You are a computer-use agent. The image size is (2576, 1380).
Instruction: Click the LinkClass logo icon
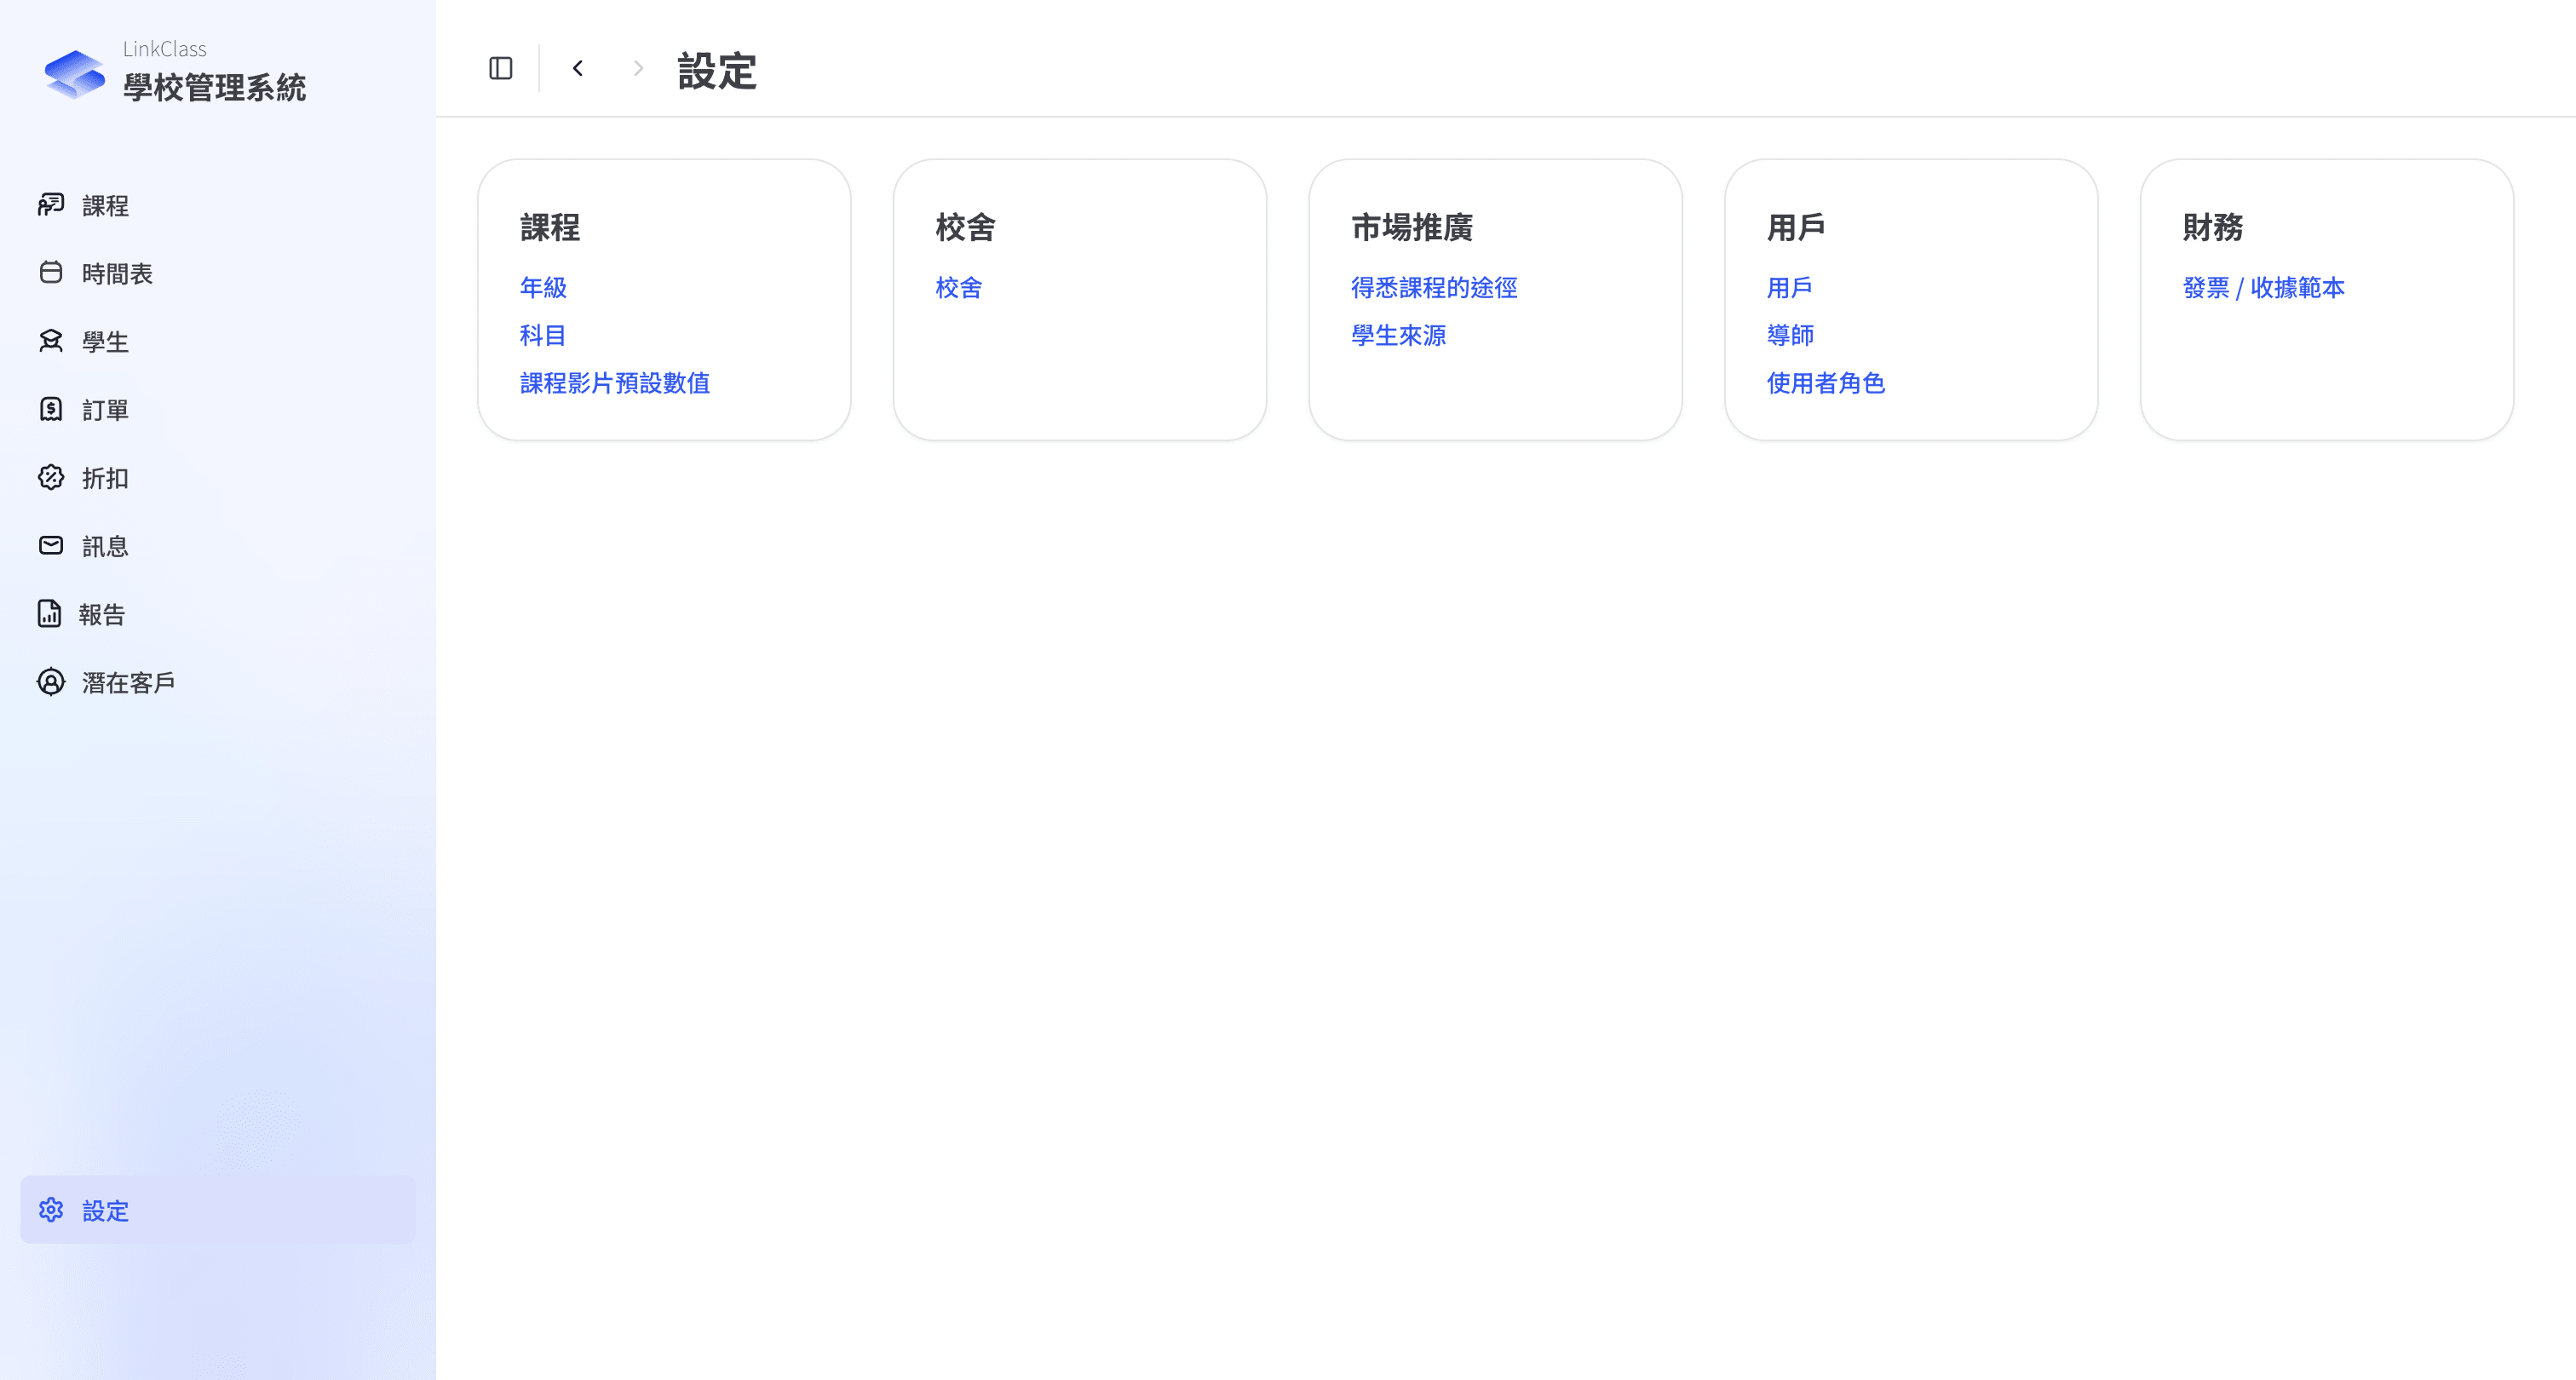pos(75,74)
